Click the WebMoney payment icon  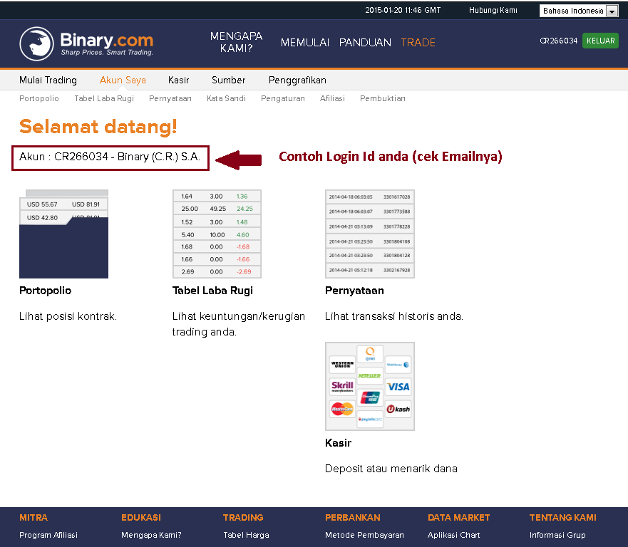[x=398, y=365]
